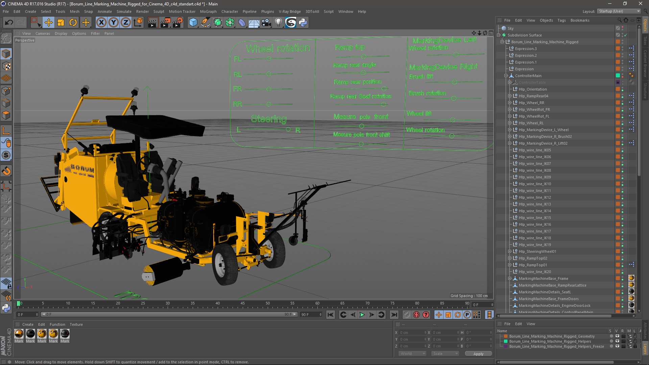Toggle visibility dot for Sky object
The height and width of the screenshot is (365, 649).
622,27
